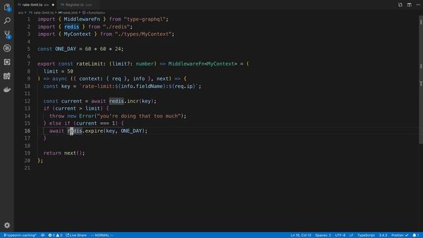Viewport: 423px width, 238px height.
Task: Click the src breadcrumb segment
Action: (x=20, y=13)
